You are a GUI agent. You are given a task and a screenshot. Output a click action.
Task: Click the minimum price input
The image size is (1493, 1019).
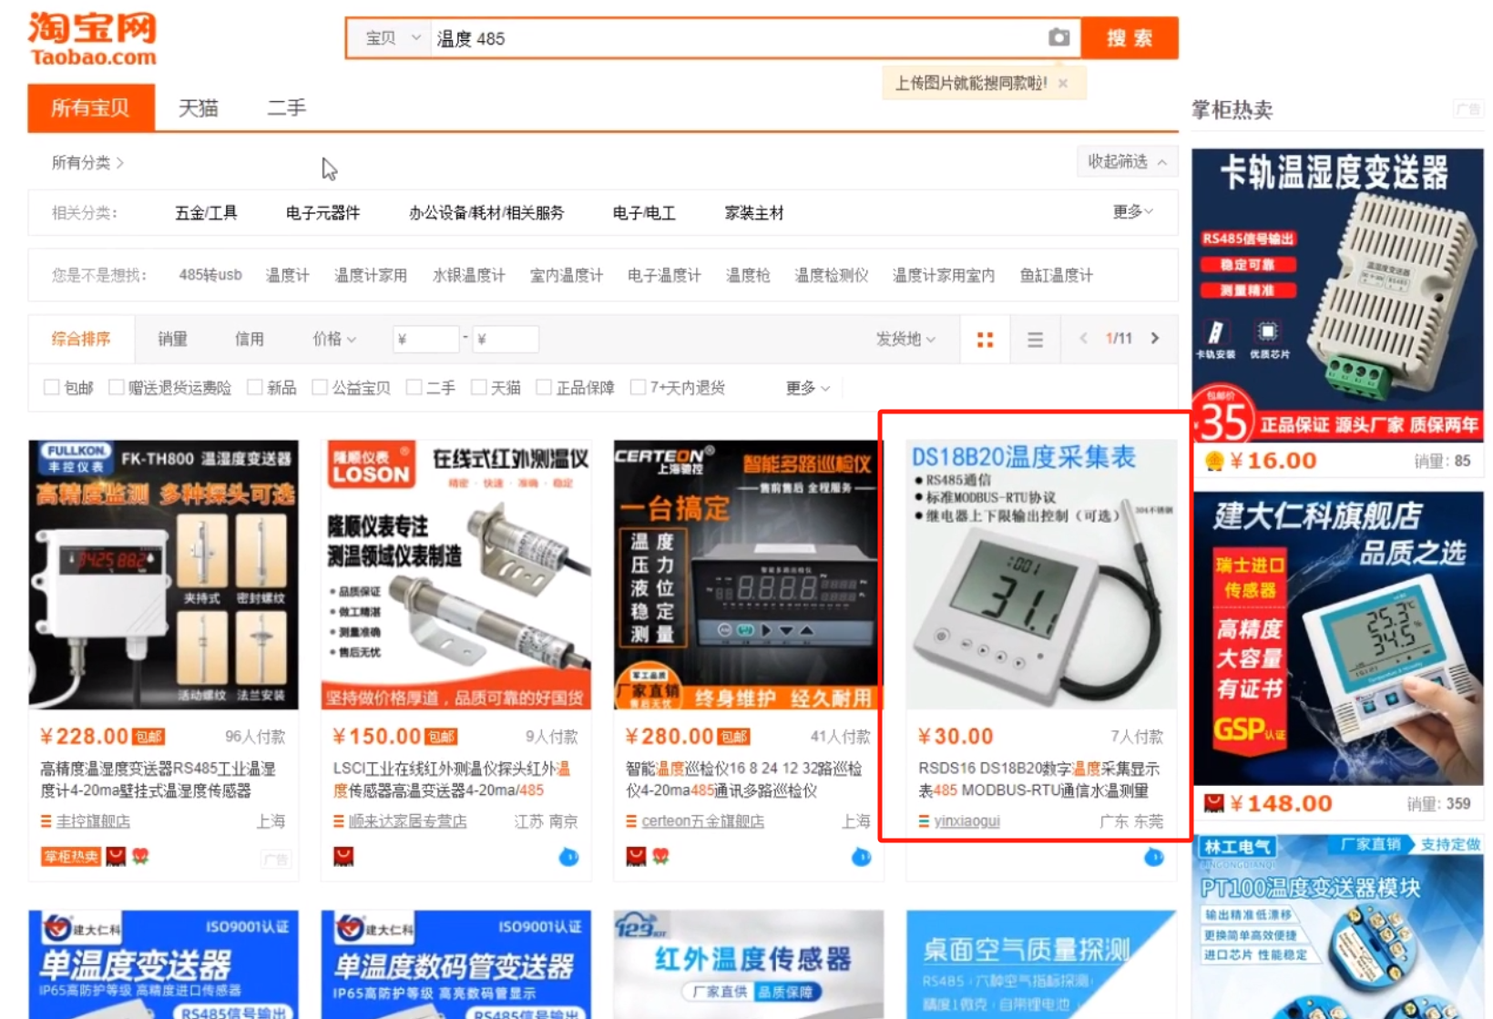point(425,340)
